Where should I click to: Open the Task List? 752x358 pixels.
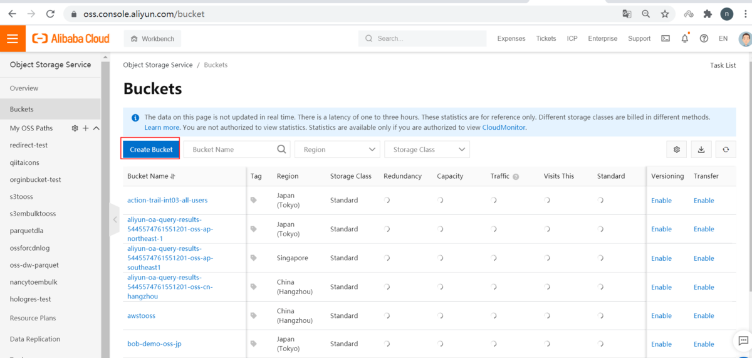(x=723, y=65)
